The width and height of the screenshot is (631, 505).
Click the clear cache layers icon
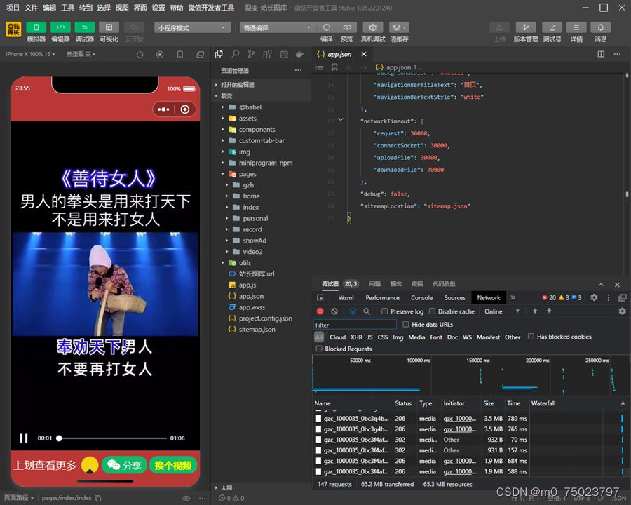(399, 27)
